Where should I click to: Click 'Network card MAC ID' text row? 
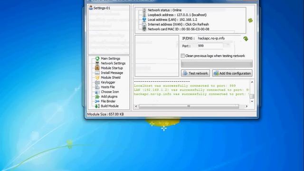[179, 29]
